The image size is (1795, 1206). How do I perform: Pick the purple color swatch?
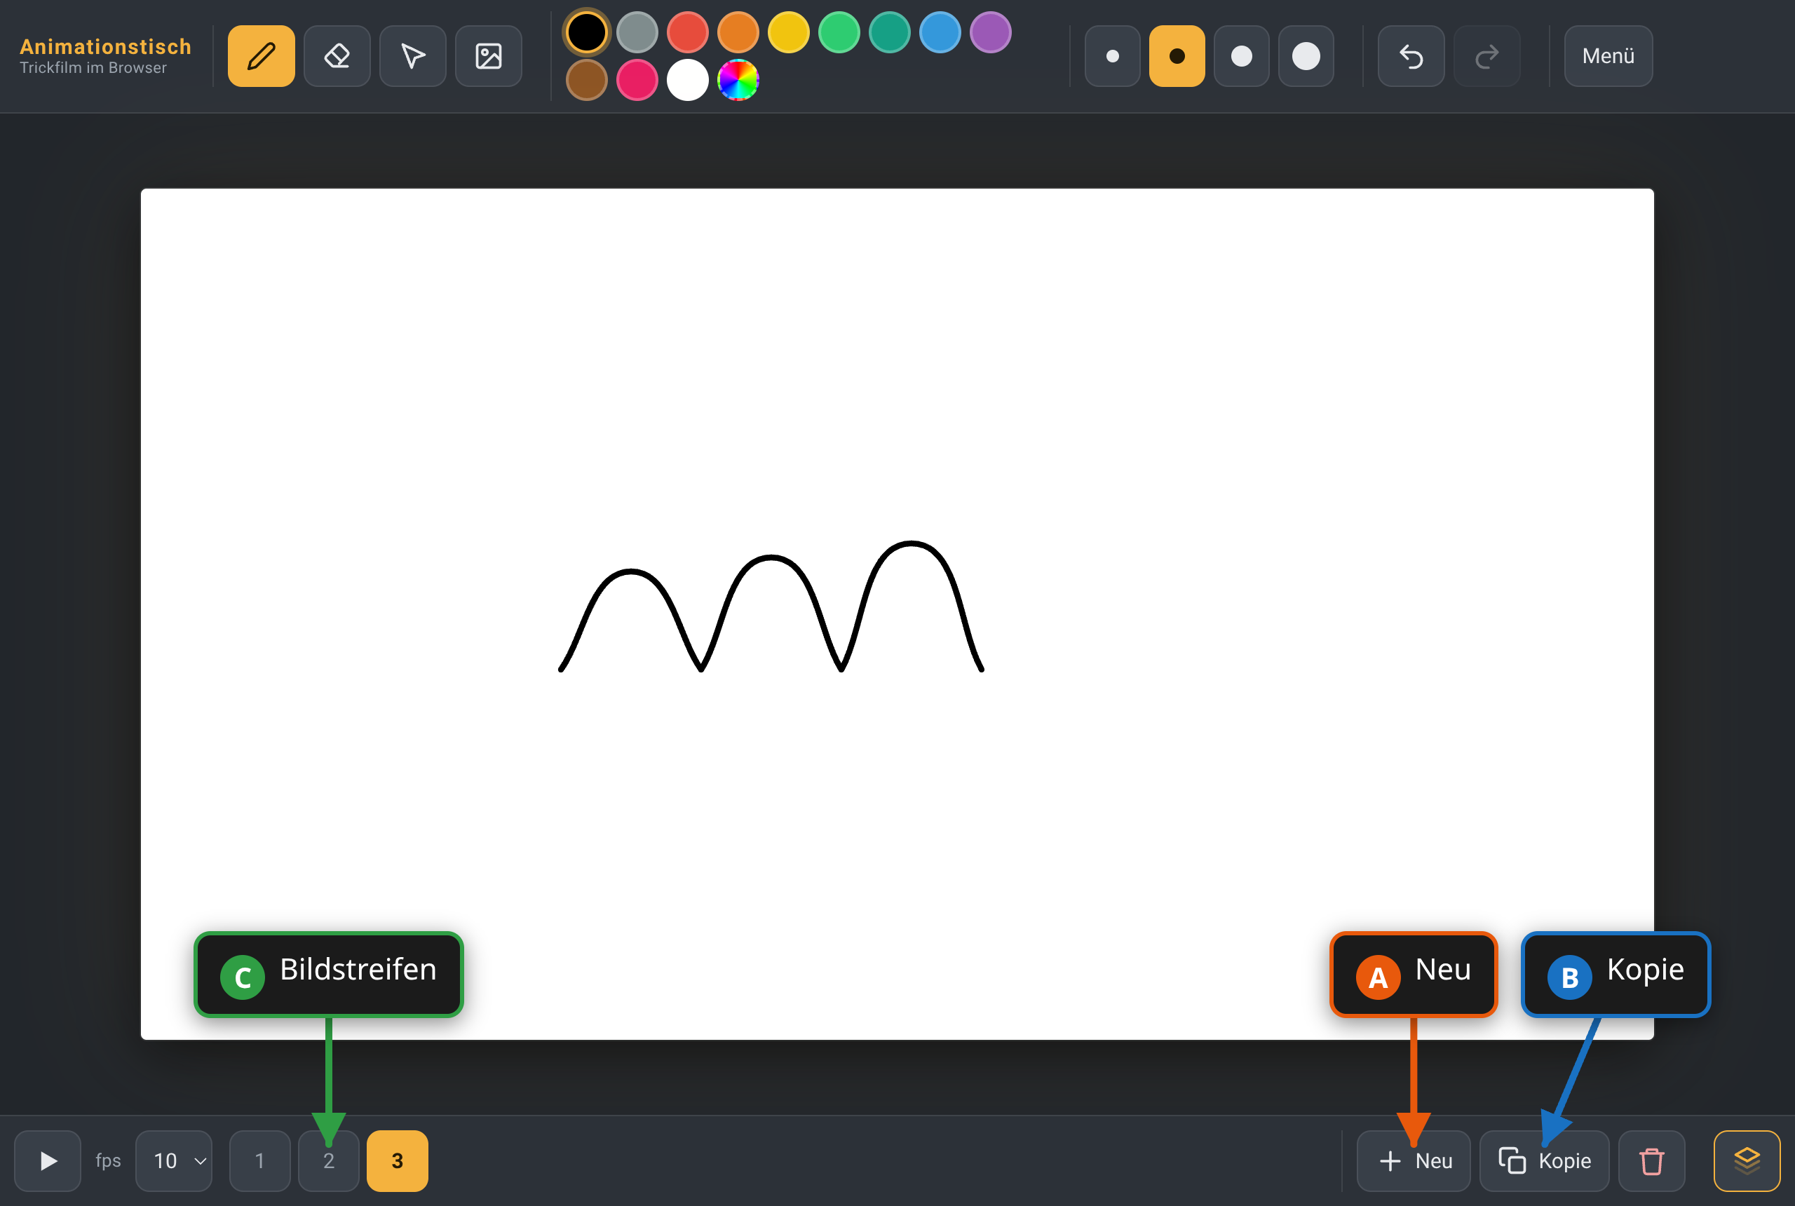[991, 32]
